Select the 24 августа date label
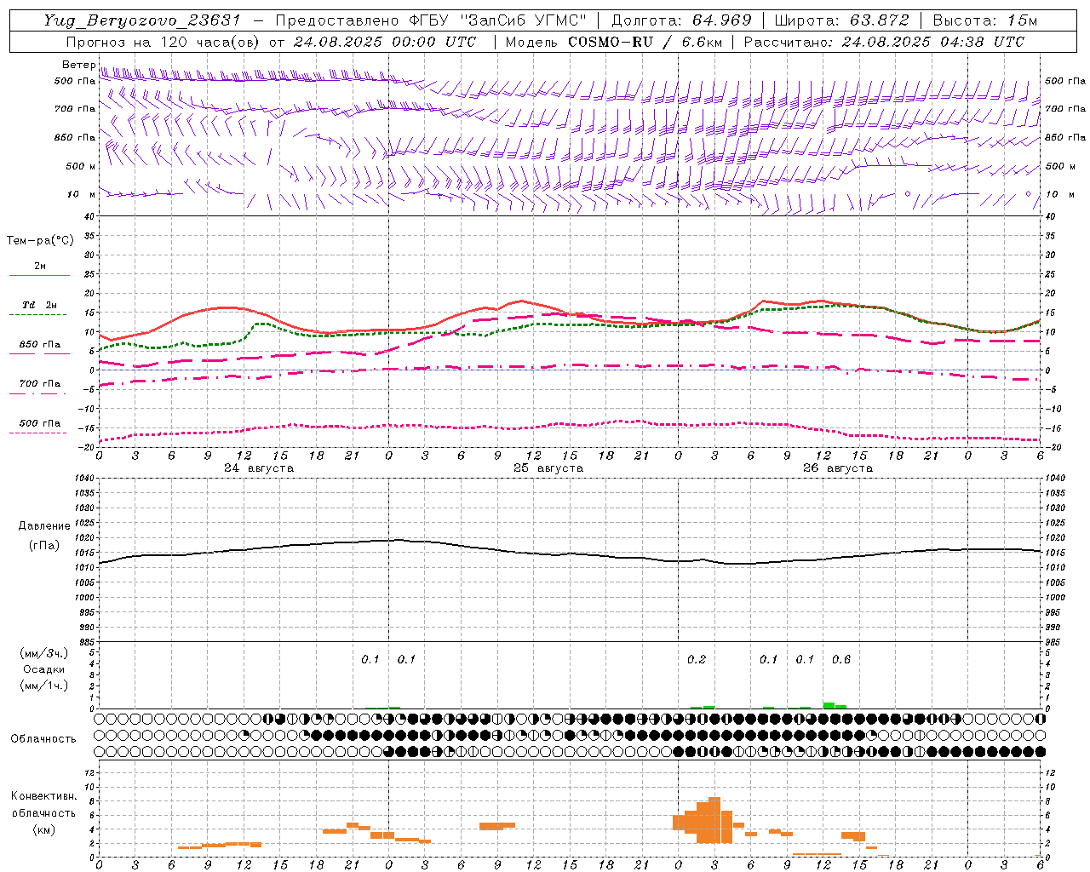Image resolution: width=1090 pixels, height=872 pixels. [259, 468]
